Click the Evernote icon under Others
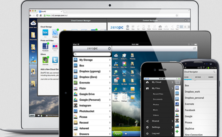Screen dimensions: 222x137 pyautogui.click(x=45, y=60)
